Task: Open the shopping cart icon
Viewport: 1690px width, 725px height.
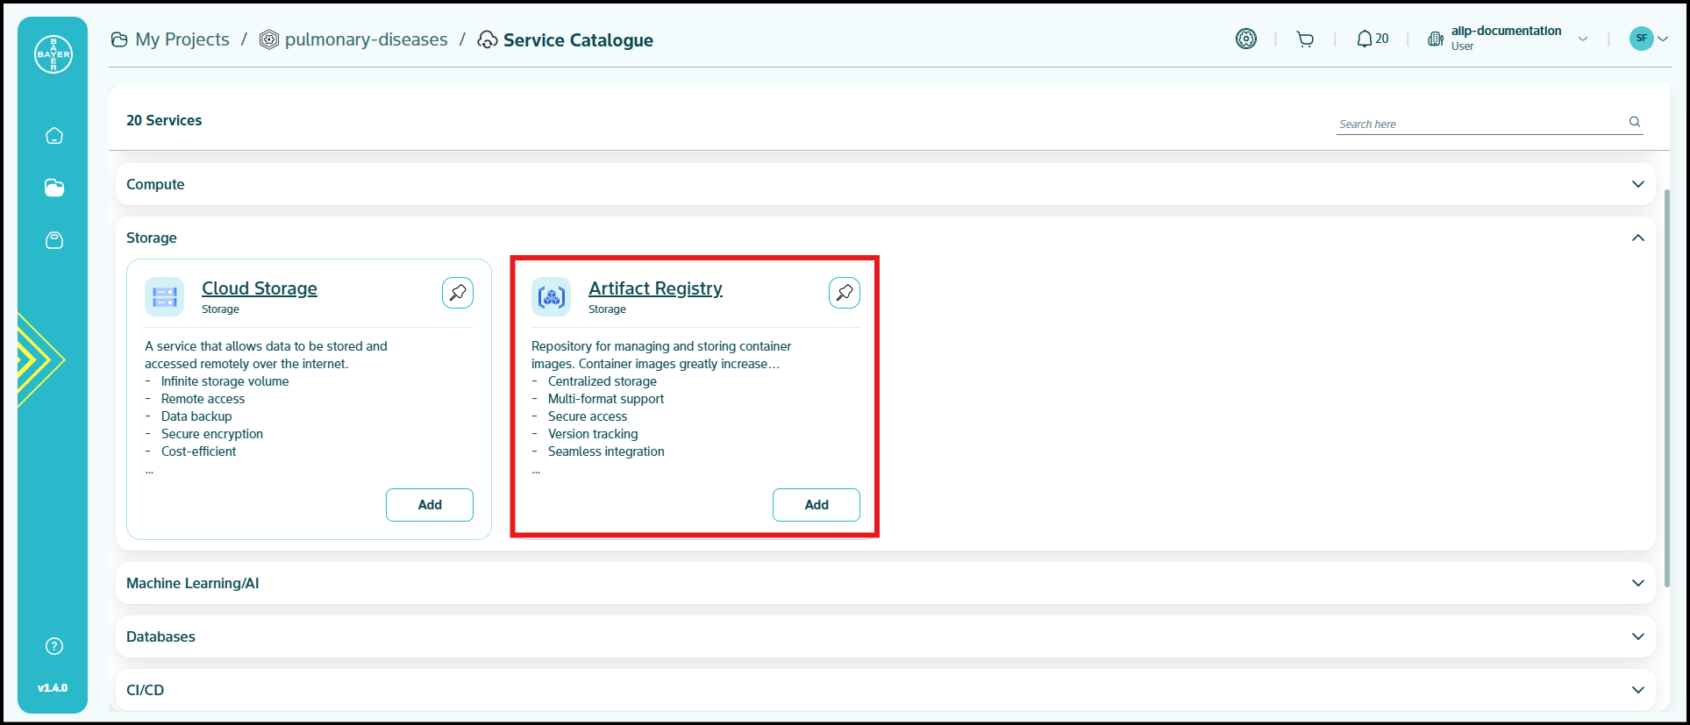Action: (1305, 39)
